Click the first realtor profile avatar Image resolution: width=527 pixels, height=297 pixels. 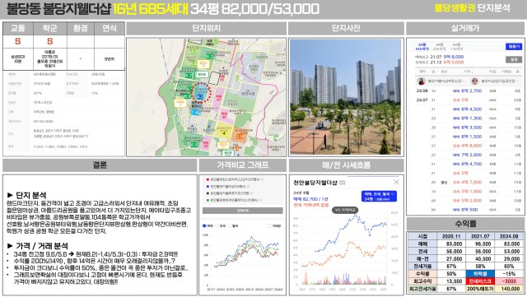point(421,81)
